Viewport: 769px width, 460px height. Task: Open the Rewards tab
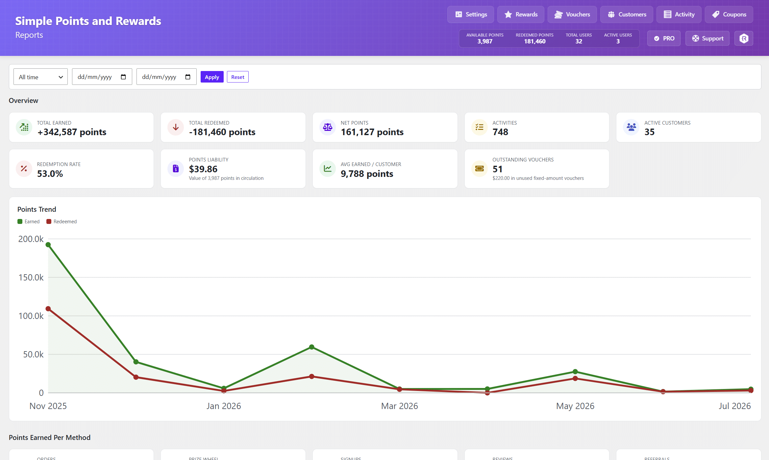pos(521,14)
